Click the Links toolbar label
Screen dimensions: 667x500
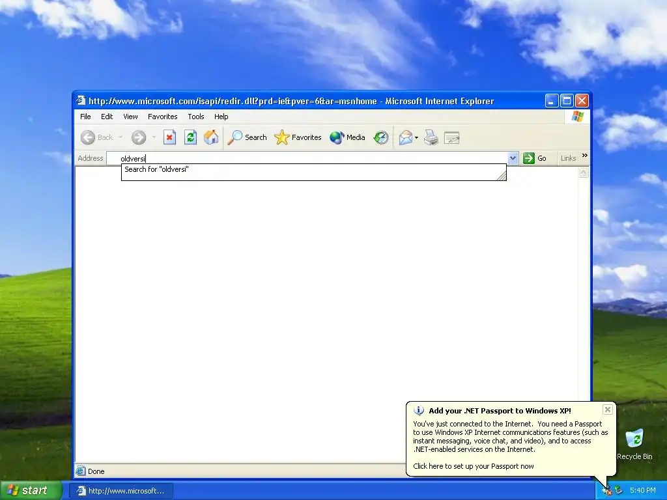568,158
